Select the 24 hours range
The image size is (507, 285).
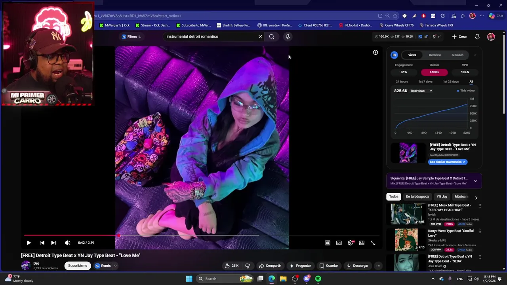[402, 82]
